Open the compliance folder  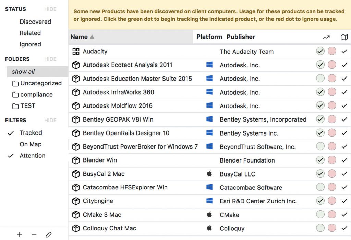click(x=38, y=95)
